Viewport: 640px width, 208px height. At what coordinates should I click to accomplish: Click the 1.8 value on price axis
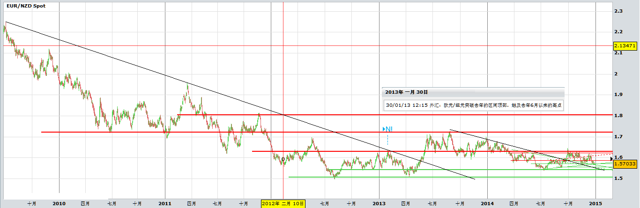[618, 116]
